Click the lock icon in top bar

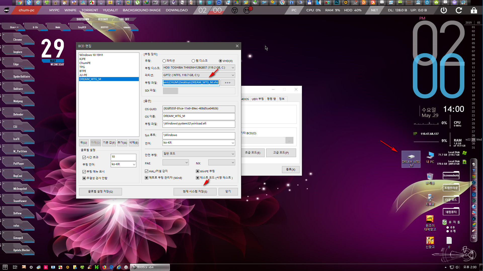tap(474, 10)
